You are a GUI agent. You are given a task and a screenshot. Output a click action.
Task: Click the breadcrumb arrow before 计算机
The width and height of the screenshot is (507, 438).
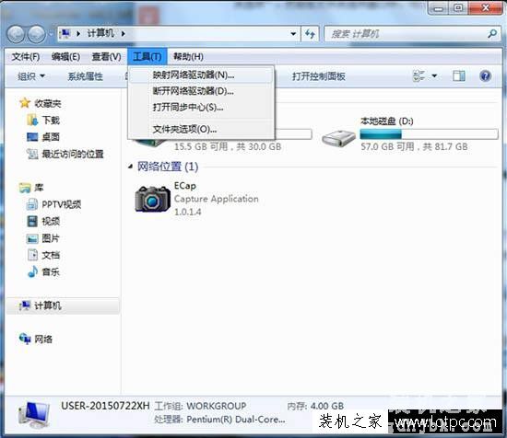[78, 33]
